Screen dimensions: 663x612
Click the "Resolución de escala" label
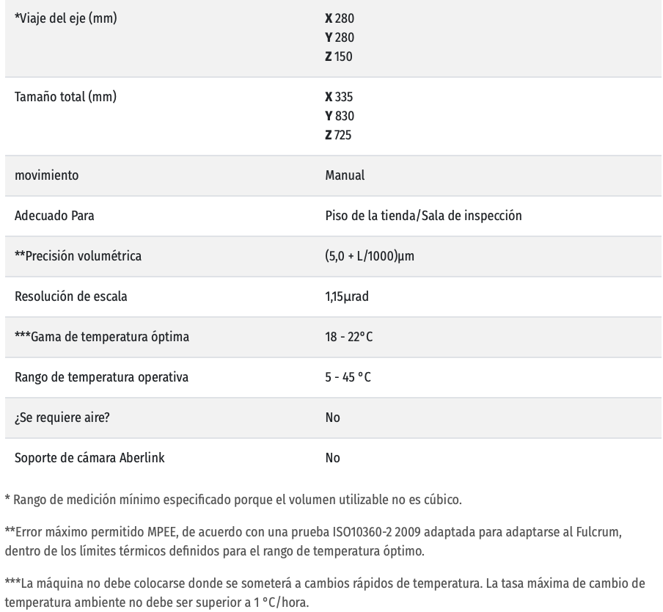[x=72, y=296]
